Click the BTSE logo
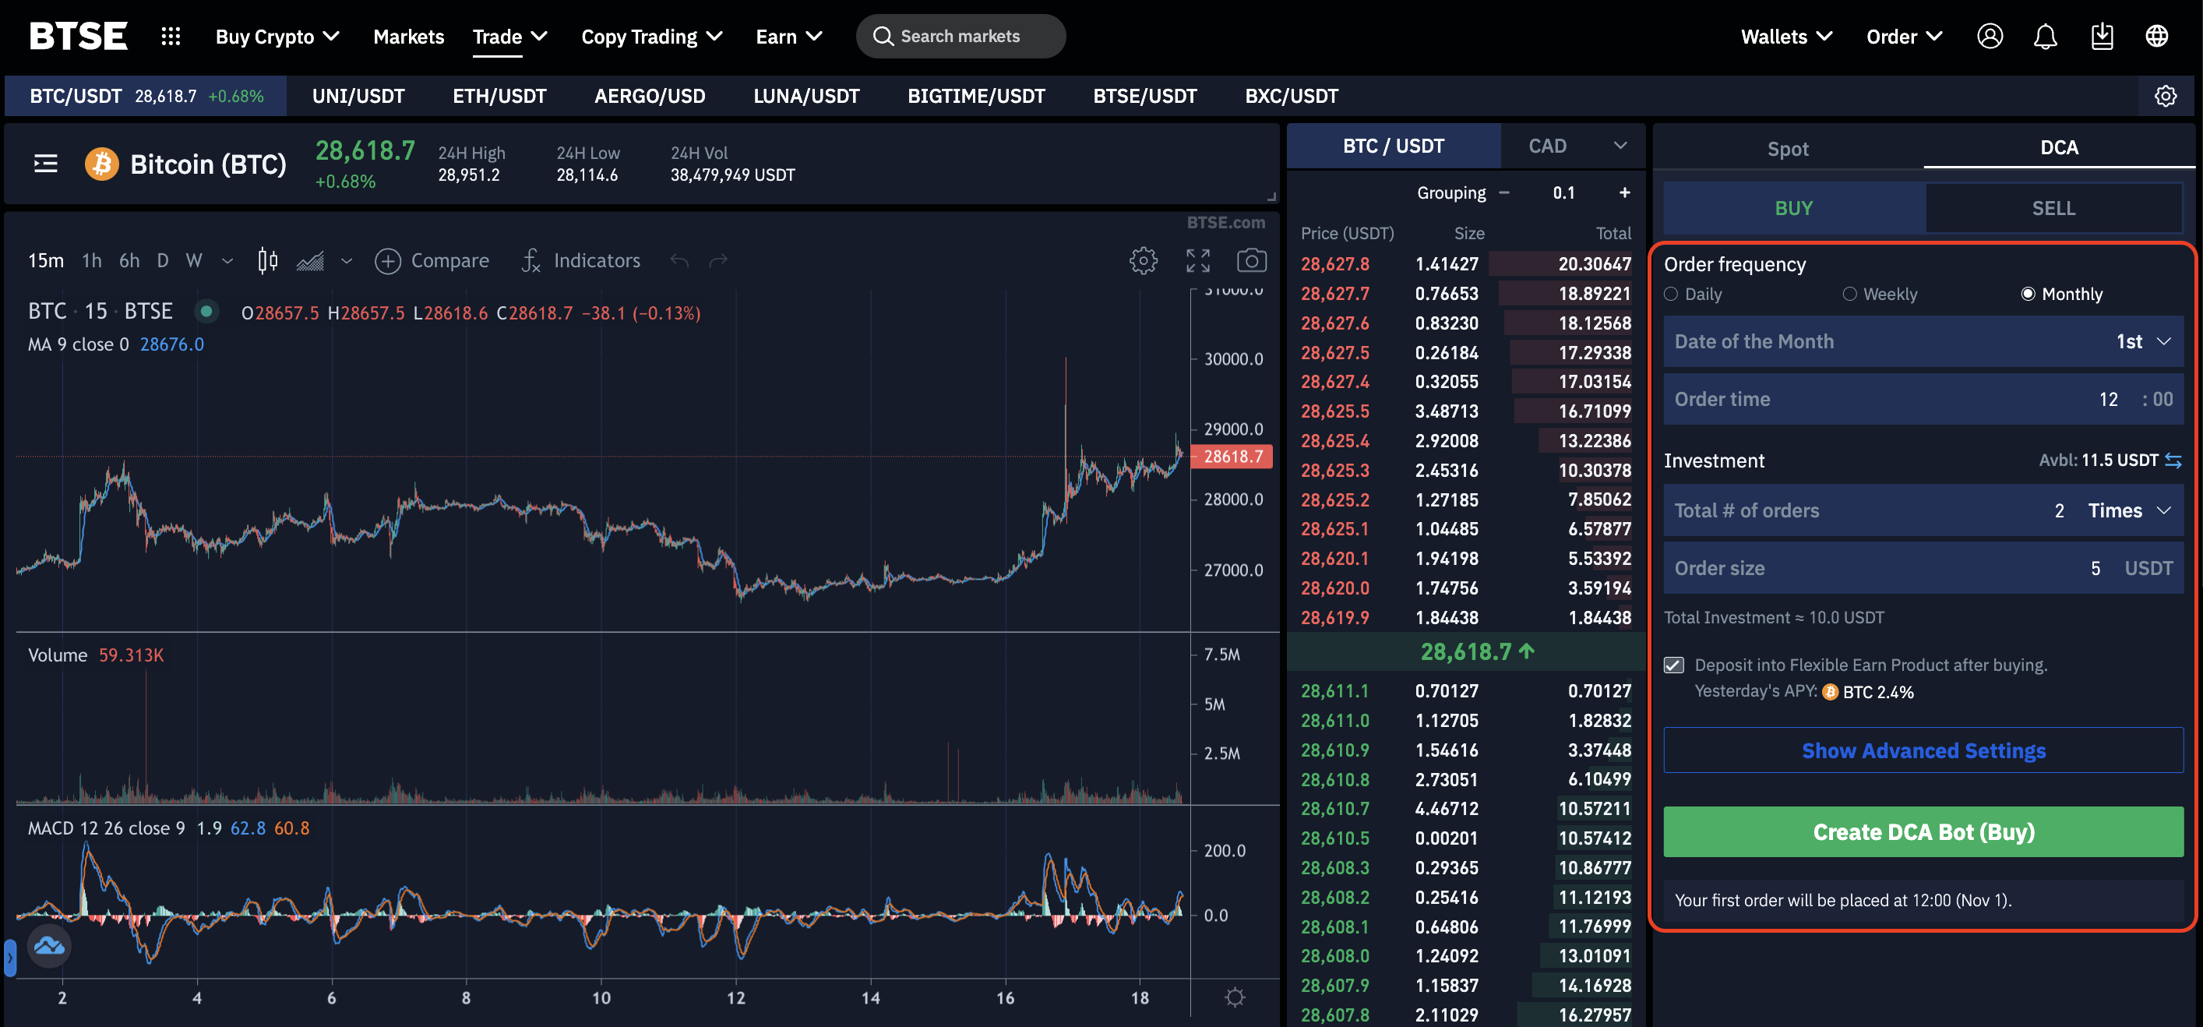This screenshot has width=2203, height=1027. 79,36
